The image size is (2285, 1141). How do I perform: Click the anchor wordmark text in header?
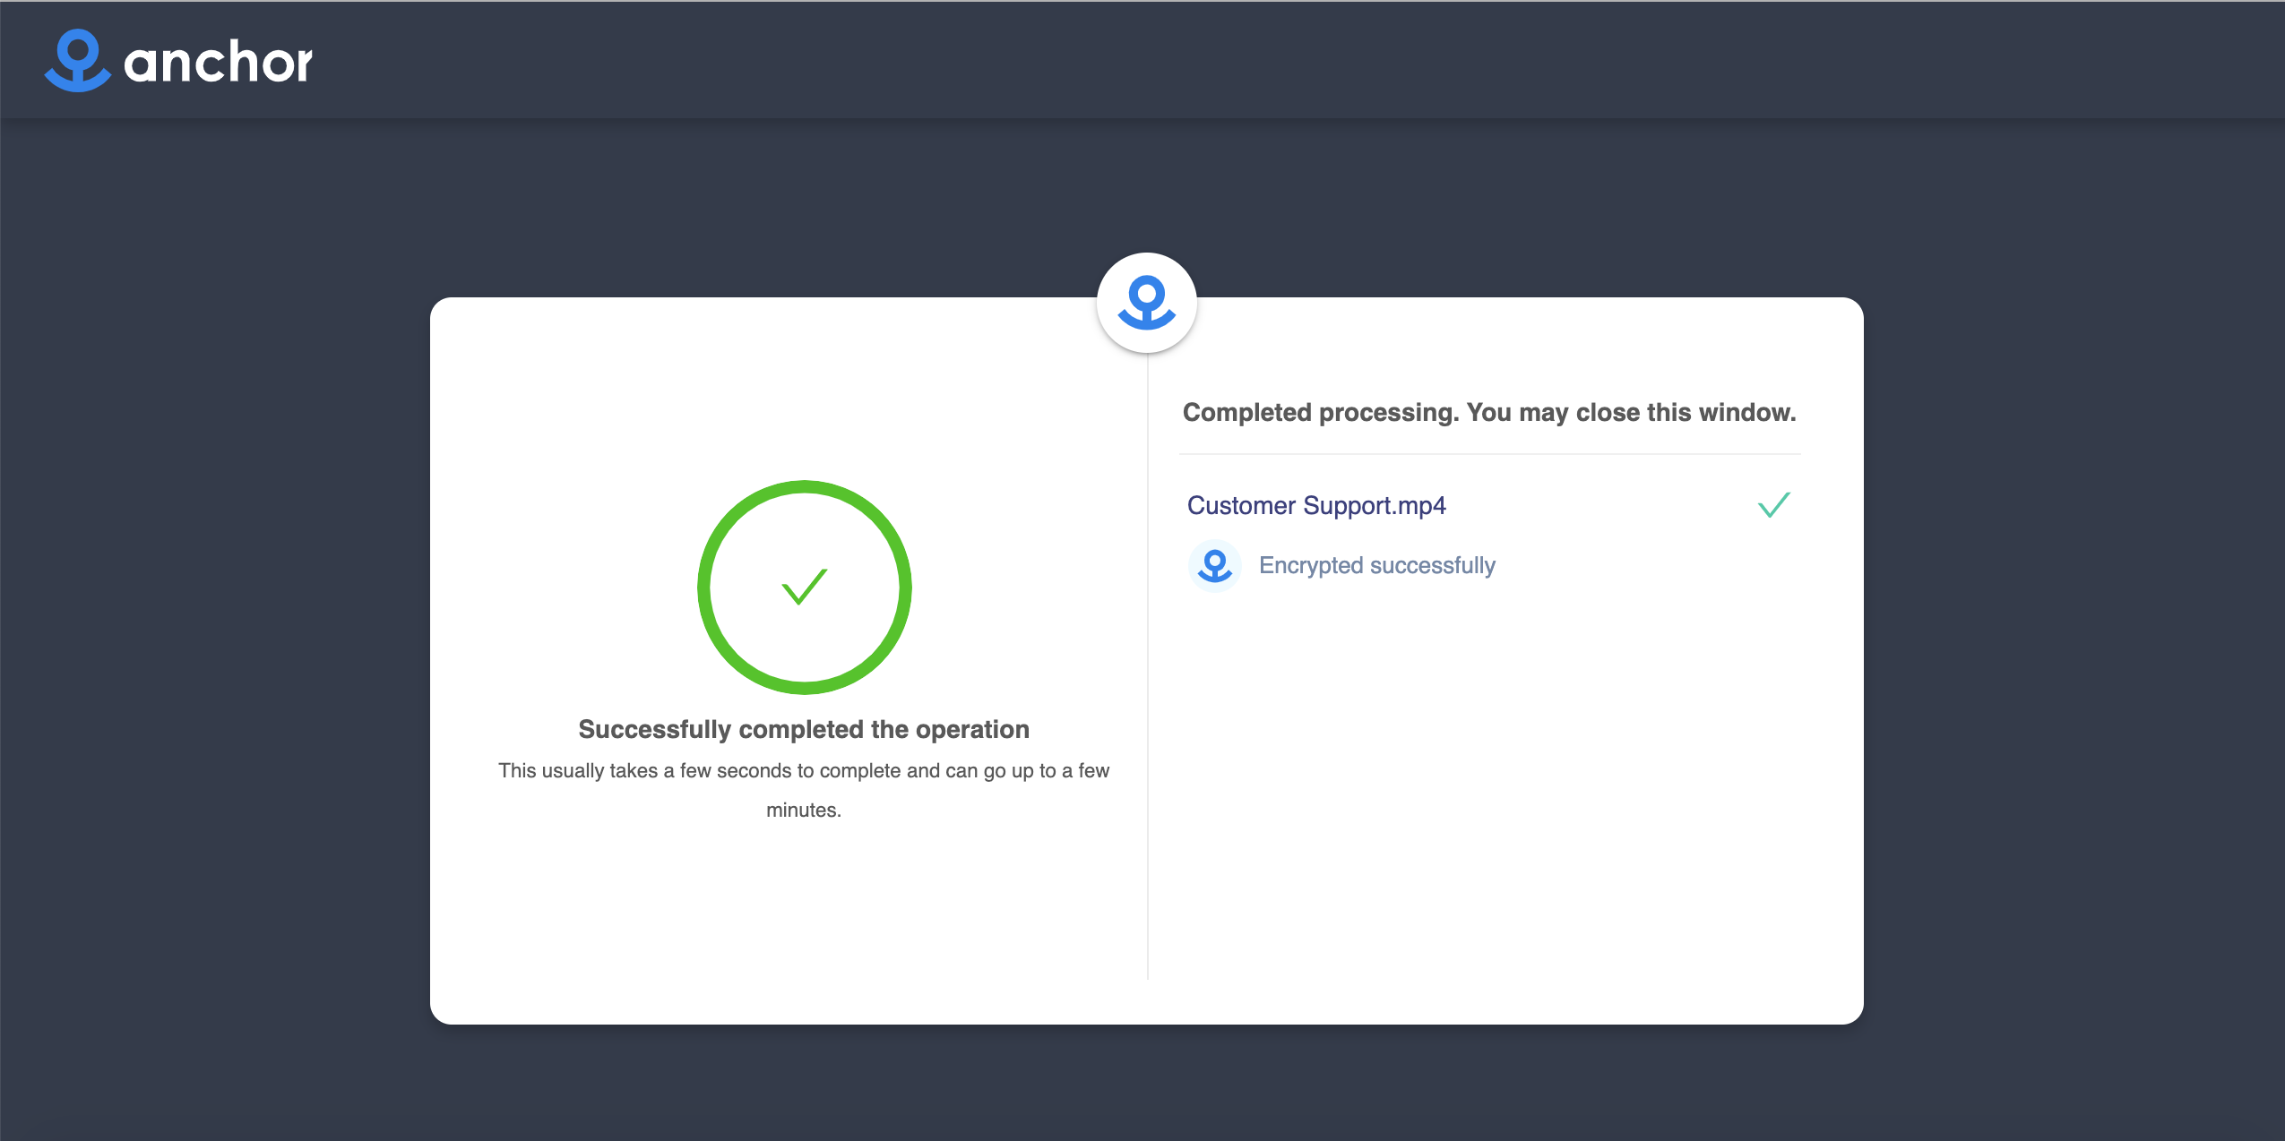[218, 63]
